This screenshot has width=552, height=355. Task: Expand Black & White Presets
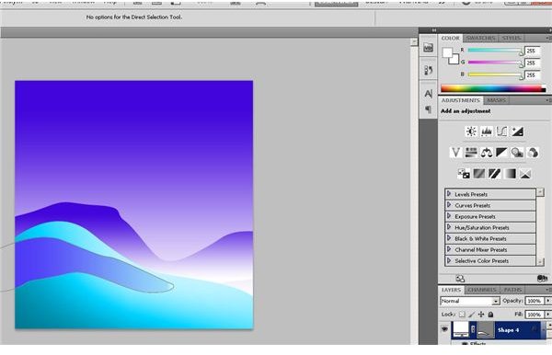pyautogui.click(x=449, y=238)
